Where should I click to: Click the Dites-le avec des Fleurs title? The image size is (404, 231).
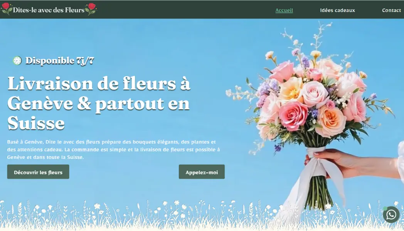tap(48, 10)
